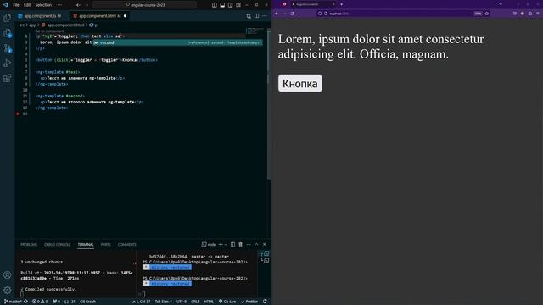Select HTML language mode
Screen dimensions: 543x305
pos(209,302)
